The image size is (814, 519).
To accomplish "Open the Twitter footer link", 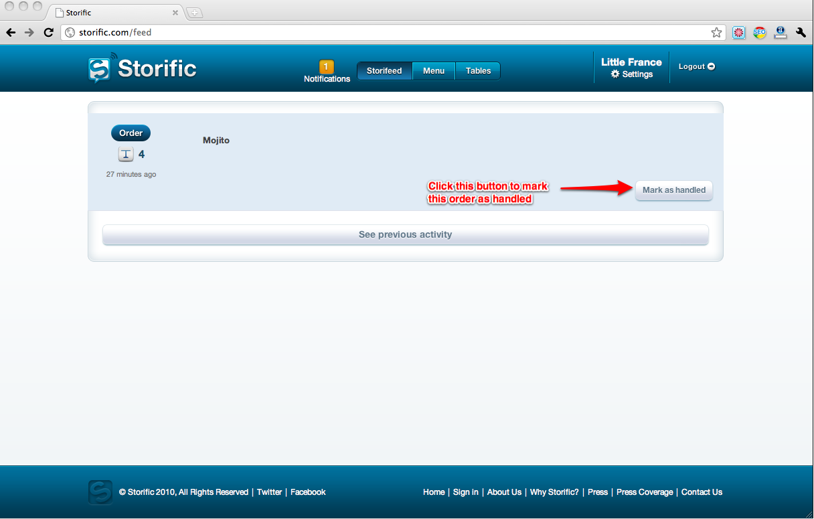I will pyautogui.click(x=269, y=492).
